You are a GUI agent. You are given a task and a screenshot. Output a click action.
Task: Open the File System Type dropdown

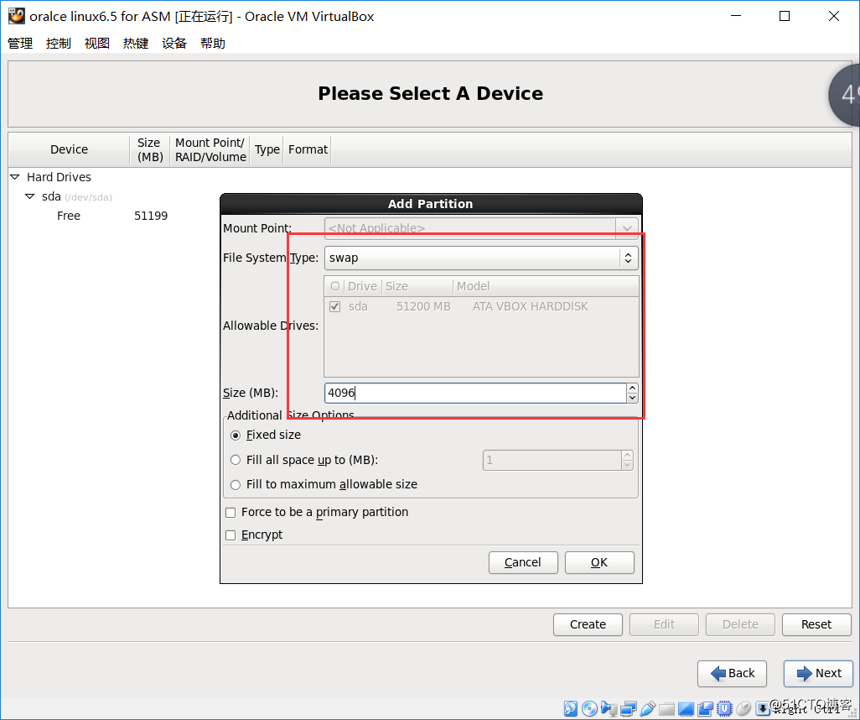click(481, 258)
